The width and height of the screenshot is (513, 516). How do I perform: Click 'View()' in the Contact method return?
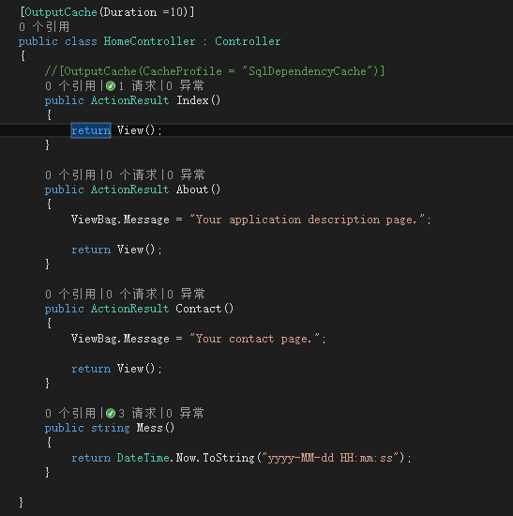[x=136, y=369]
